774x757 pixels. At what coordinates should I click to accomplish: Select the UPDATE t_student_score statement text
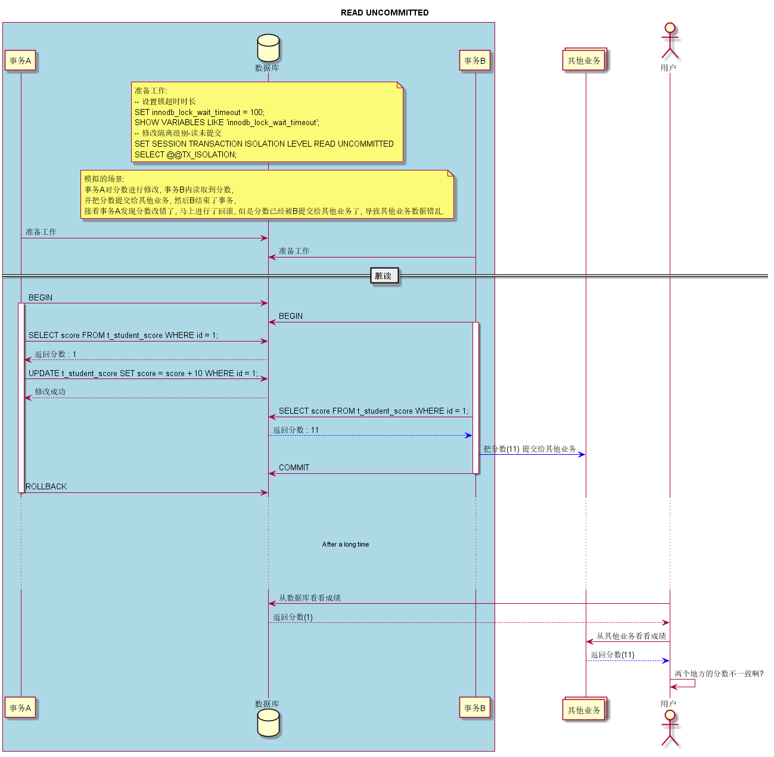point(144,373)
